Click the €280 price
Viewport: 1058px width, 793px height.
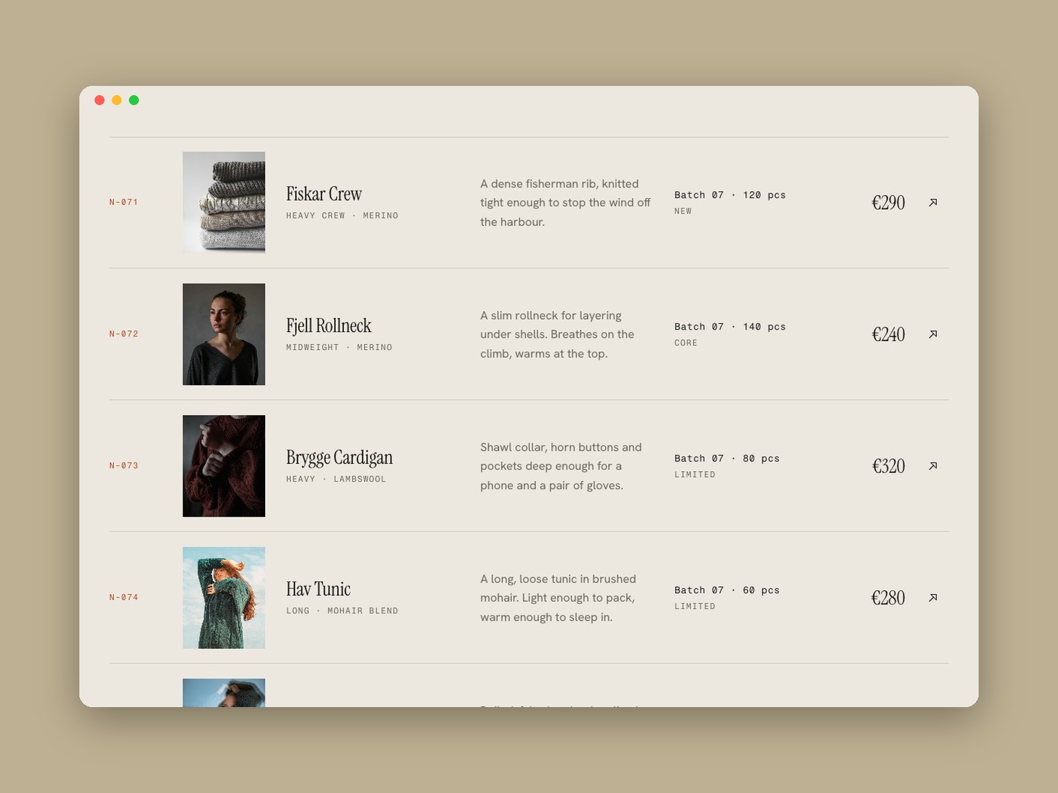(x=888, y=597)
